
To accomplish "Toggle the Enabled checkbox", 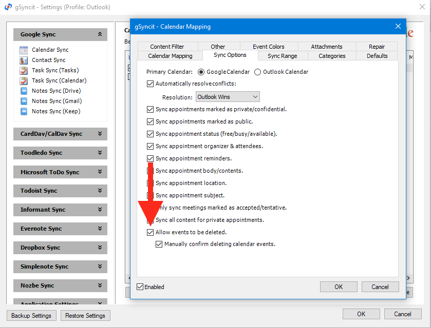I will (140, 287).
